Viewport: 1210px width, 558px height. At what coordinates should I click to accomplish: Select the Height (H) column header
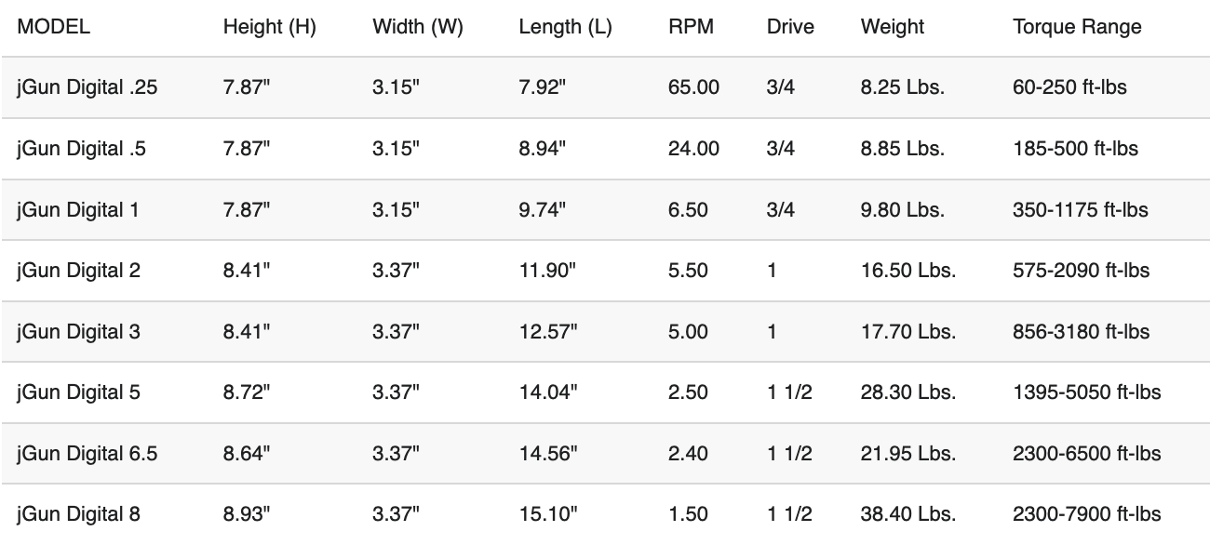click(269, 27)
